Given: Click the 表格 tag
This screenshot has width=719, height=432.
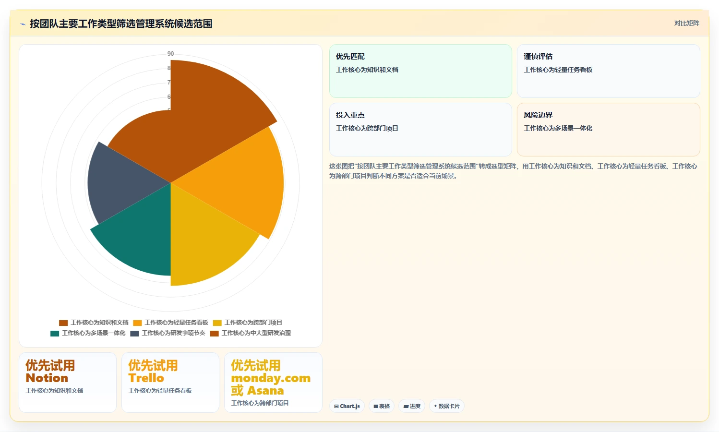Looking at the screenshot, I should click(382, 406).
